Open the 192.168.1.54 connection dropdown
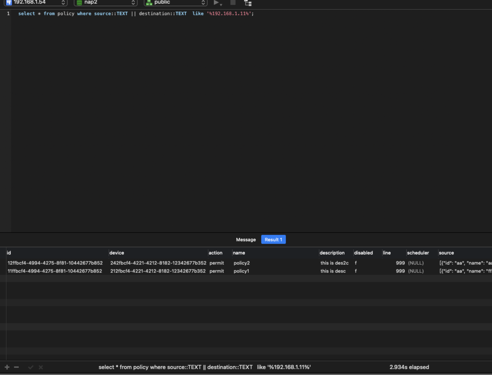This screenshot has width=492, height=375. coord(36,2)
